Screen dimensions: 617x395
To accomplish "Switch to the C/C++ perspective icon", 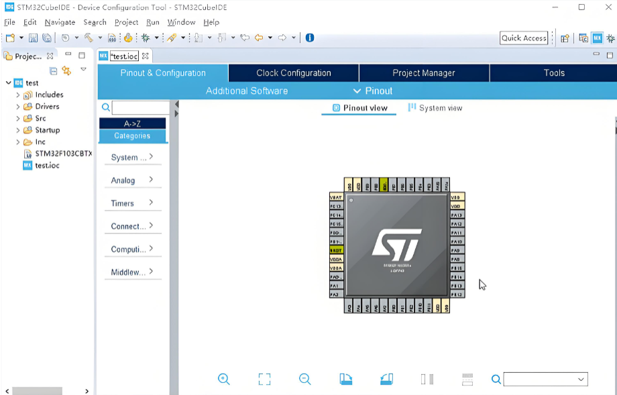I will 583,38.
